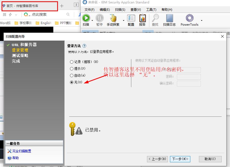Click the browser search magnifier icon
This screenshot has width=230, height=167.
coord(68,14)
